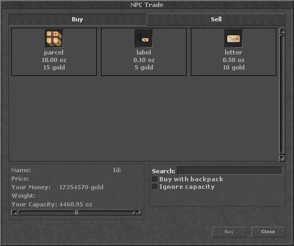Click the letter 10 gold price text

(234, 67)
